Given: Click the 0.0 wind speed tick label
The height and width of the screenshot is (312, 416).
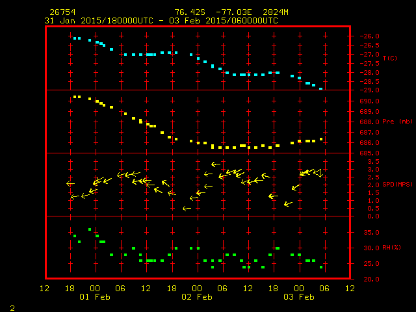Looking at the screenshot, I should pos(373,216).
